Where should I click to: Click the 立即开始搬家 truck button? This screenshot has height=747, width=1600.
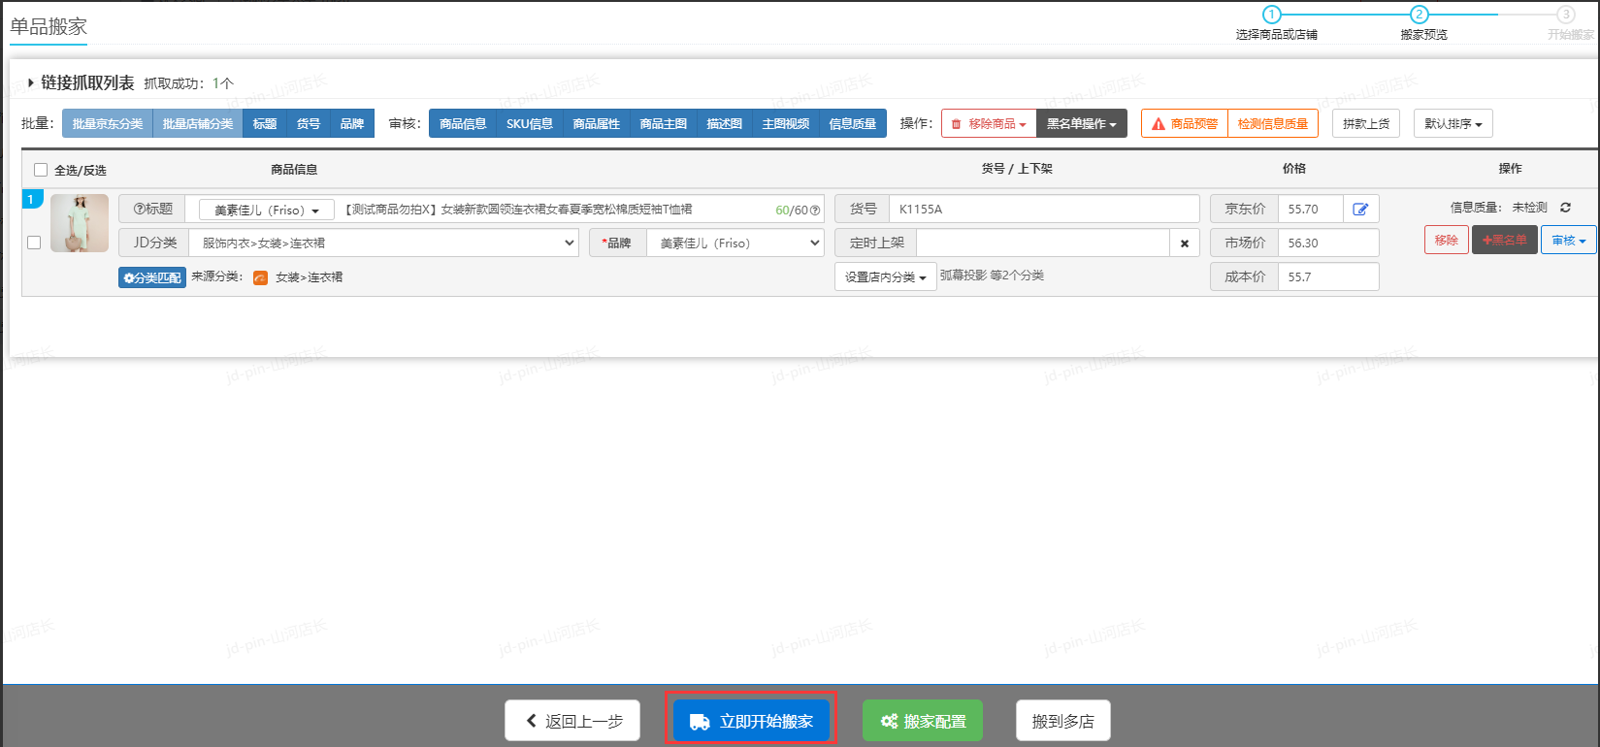[x=751, y=721]
